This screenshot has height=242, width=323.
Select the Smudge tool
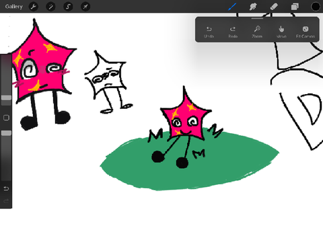(x=253, y=7)
